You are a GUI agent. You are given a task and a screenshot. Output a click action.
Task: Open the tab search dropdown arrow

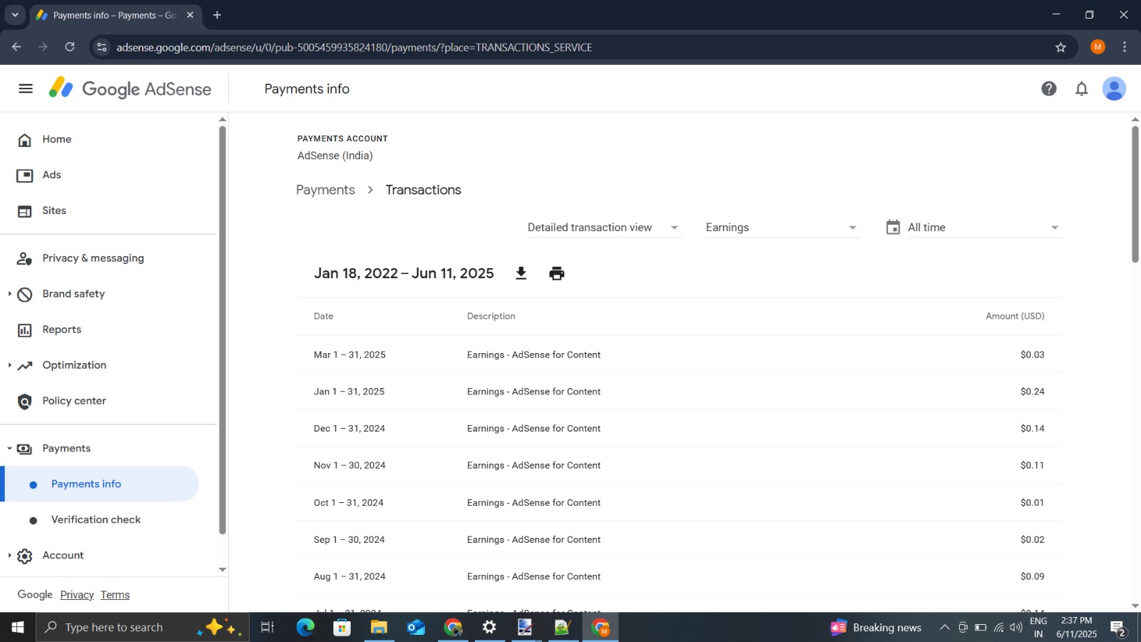click(x=15, y=15)
